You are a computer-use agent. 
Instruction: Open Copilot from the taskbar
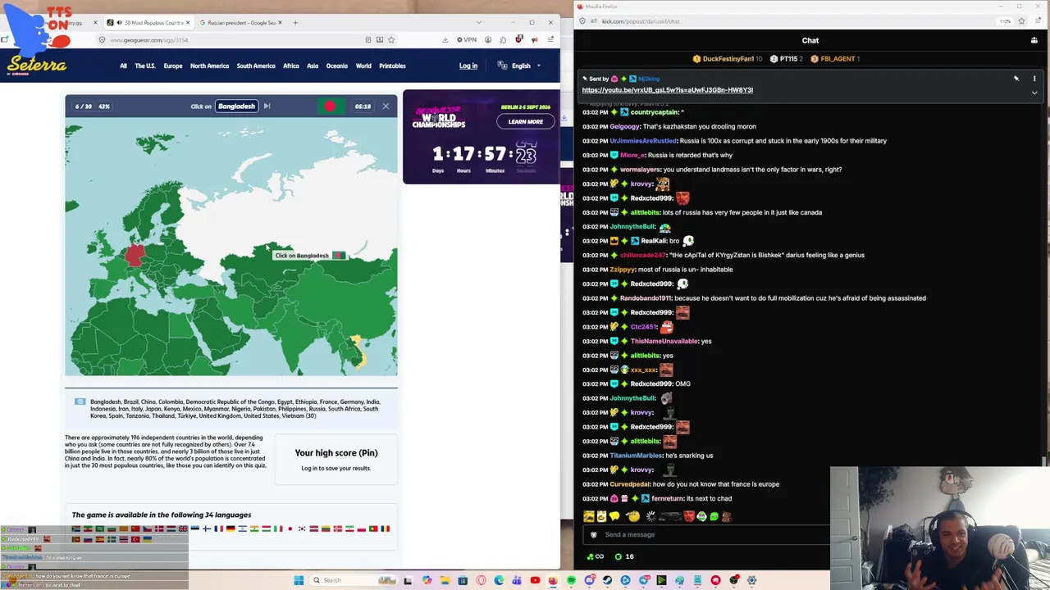point(427,580)
